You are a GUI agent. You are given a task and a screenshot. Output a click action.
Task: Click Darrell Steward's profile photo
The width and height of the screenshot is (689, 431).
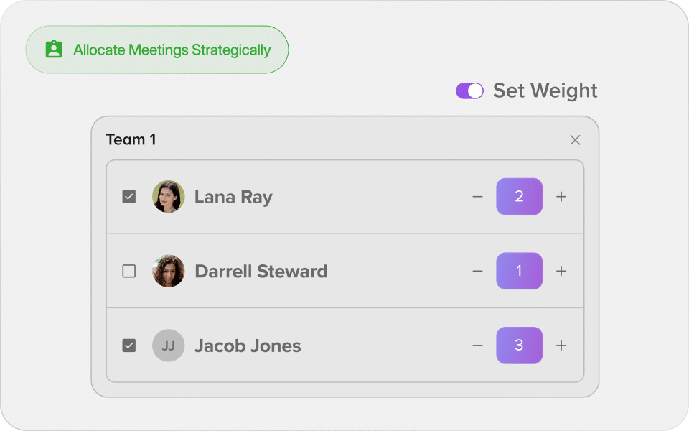(x=168, y=271)
